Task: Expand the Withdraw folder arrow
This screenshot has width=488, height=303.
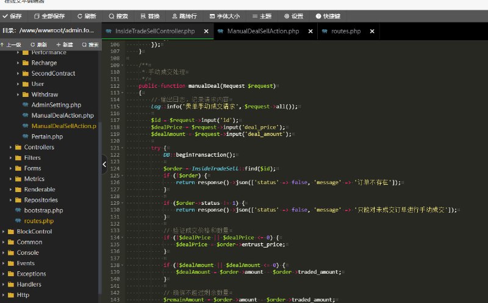Action: 18,94
